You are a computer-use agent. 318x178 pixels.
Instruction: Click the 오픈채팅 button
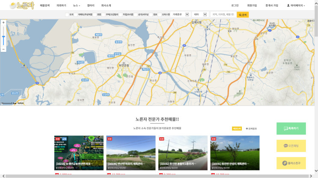291,146
